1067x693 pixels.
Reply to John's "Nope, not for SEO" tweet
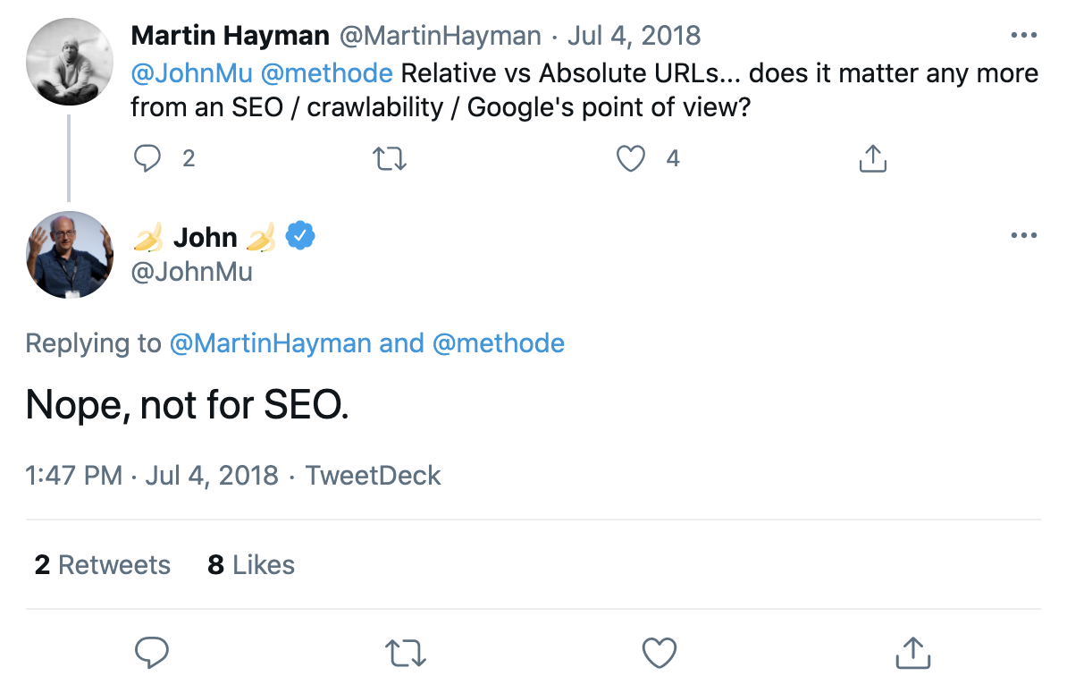(x=152, y=653)
